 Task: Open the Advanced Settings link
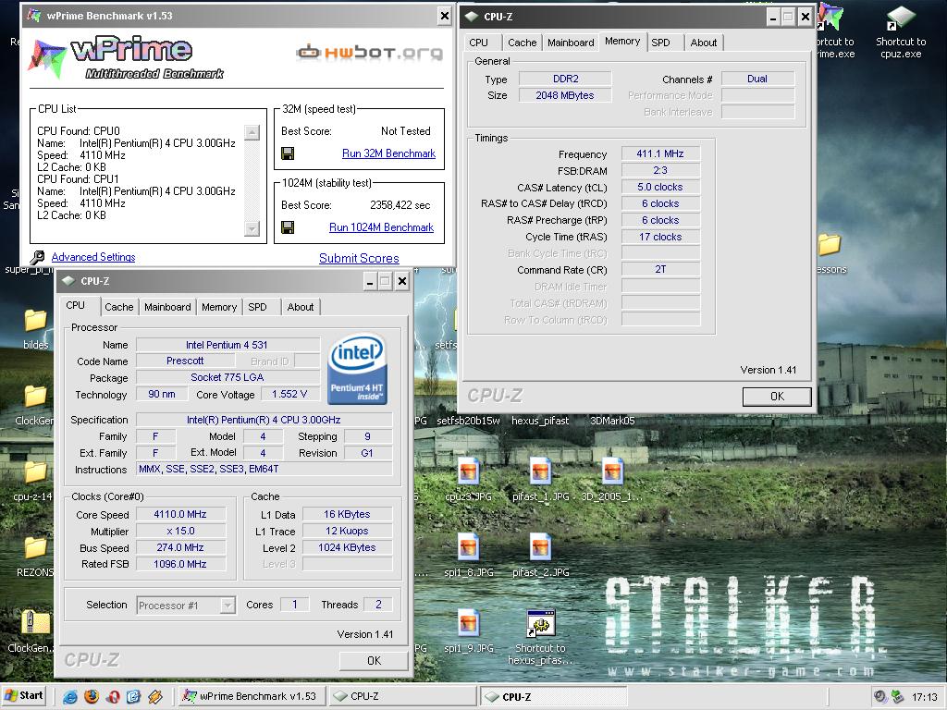point(93,257)
